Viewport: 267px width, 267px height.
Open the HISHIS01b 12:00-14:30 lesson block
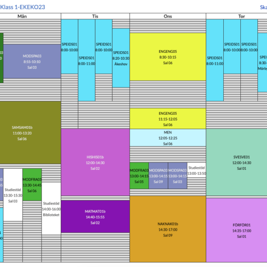tap(95, 162)
